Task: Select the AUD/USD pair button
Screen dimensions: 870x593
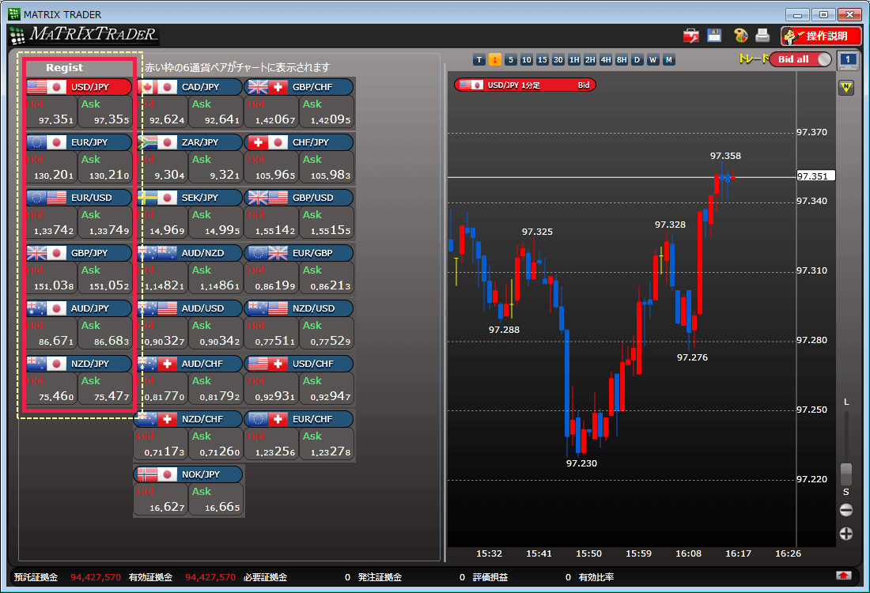Action: coord(190,308)
